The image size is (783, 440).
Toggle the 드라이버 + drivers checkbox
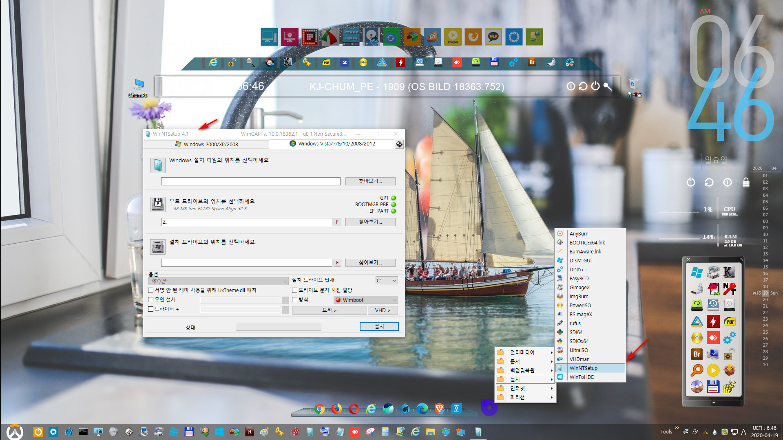tap(151, 309)
